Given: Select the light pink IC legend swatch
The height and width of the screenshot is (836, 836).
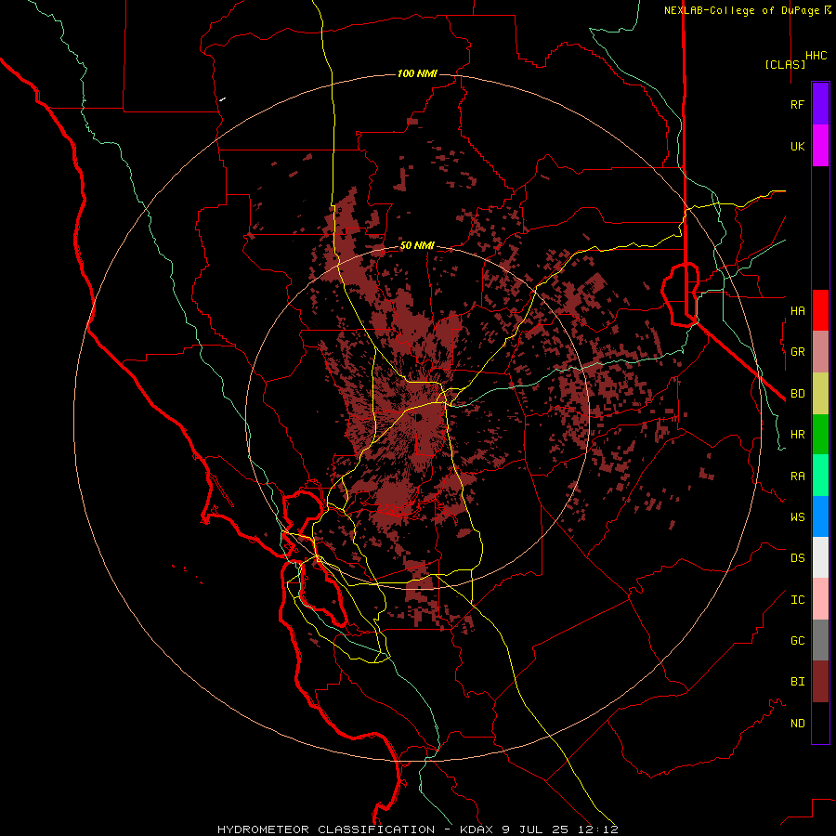Looking at the screenshot, I should (820, 599).
